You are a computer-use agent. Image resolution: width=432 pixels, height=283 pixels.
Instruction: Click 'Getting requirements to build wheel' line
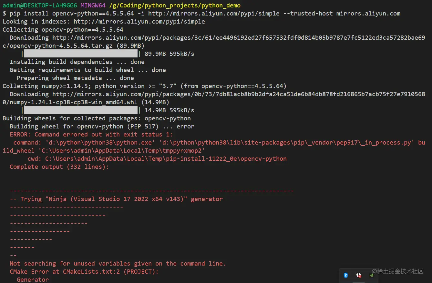(88, 70)
